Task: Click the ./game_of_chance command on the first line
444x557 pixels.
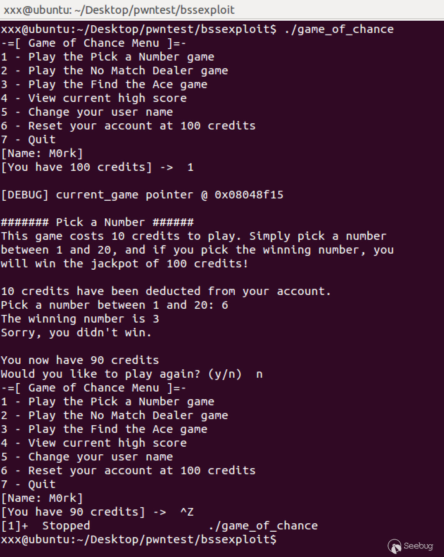Action: point(339,29)
